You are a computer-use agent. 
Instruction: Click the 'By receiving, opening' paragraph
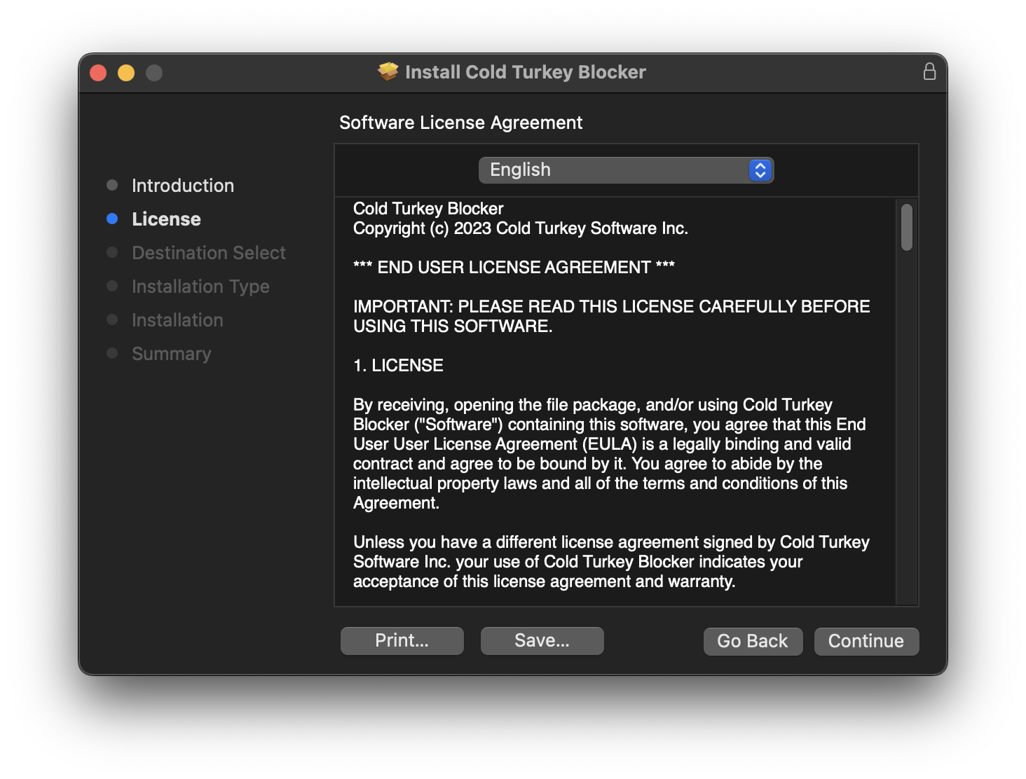pyautogui.click(x=610, y=454)
